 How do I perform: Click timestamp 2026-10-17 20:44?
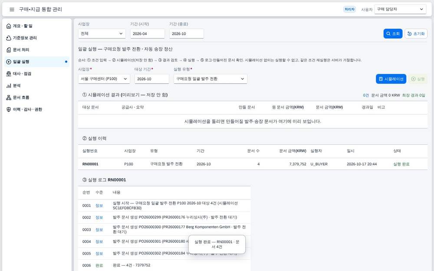(x=362, y=164)
